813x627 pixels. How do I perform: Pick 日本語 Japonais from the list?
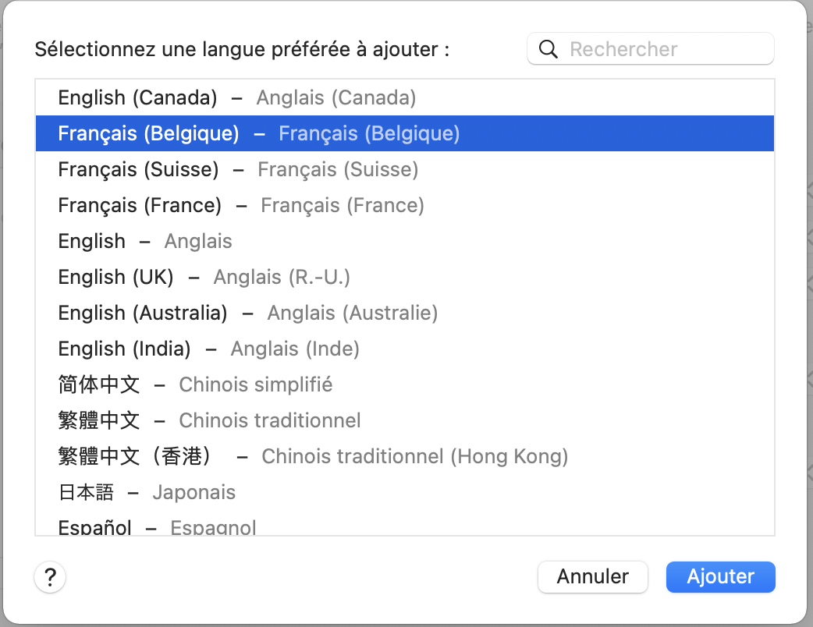147,492
